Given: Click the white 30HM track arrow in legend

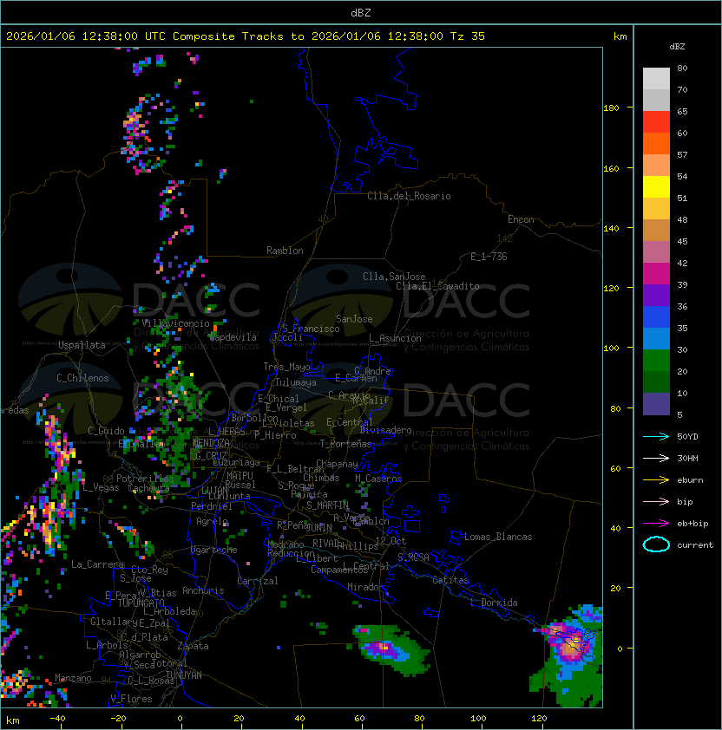Looking at the screenshot, I should [656, 458].
